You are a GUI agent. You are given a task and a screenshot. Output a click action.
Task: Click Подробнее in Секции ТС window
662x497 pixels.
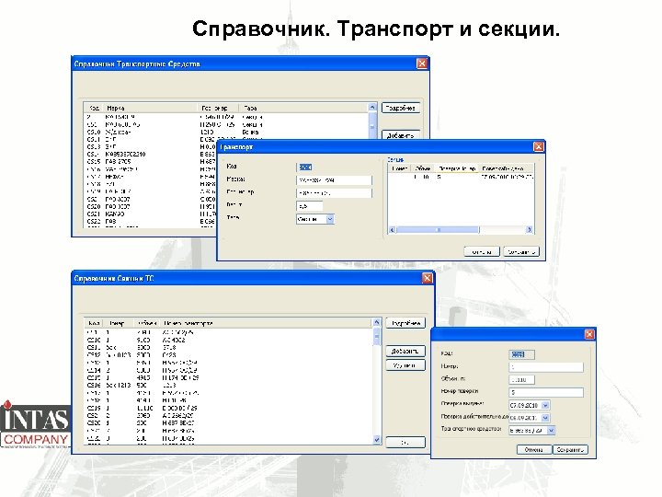(405, 323)
